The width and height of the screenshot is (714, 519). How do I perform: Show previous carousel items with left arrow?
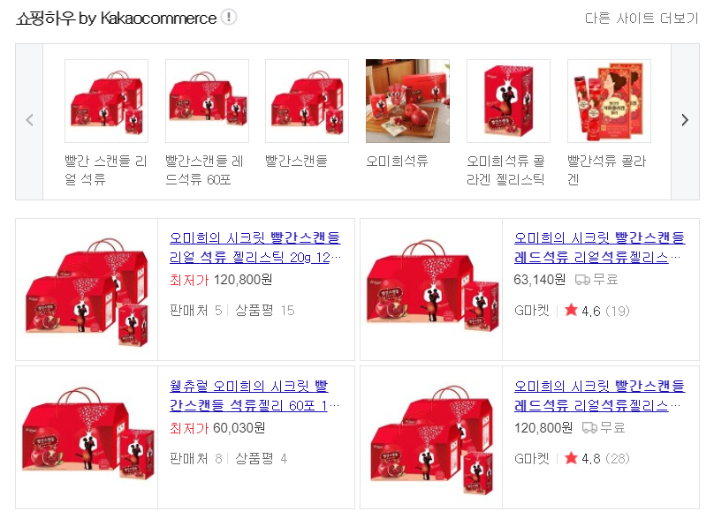coord(29,121)
